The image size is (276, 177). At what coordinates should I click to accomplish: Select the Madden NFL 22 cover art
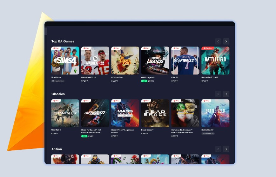pyautogui.click(x=95, y=61)
